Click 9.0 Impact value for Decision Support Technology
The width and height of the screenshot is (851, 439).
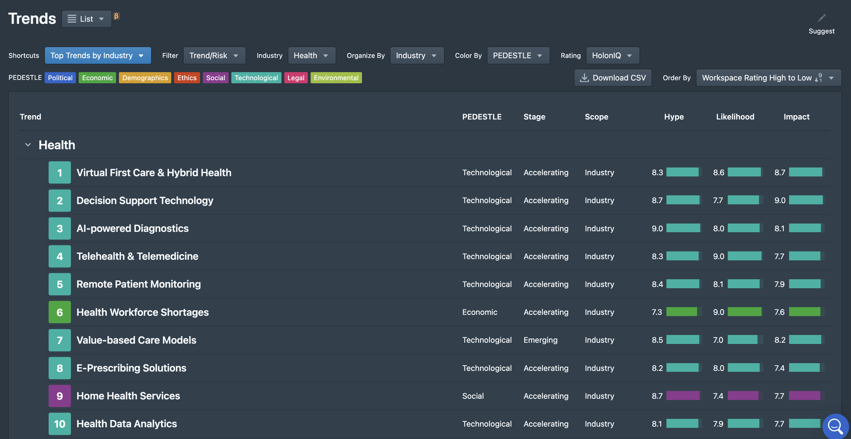[x=780, y=201]
